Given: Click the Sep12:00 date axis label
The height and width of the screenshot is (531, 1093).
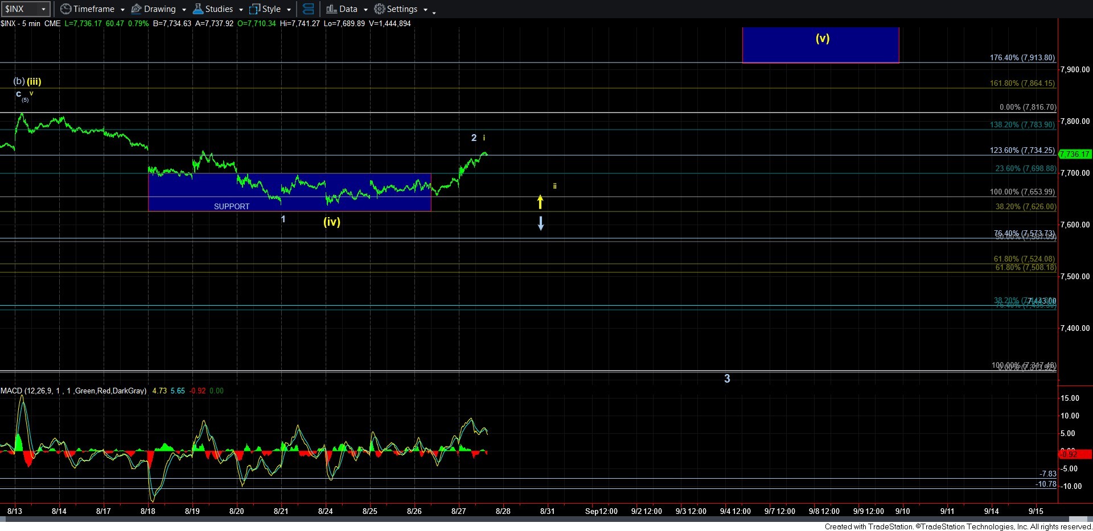Looking at the screenshot, I should pos(601,511).
